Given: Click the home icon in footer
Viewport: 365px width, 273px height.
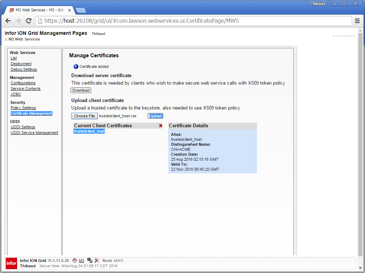Looking at the screenshot, I should (x=74, y=261).
